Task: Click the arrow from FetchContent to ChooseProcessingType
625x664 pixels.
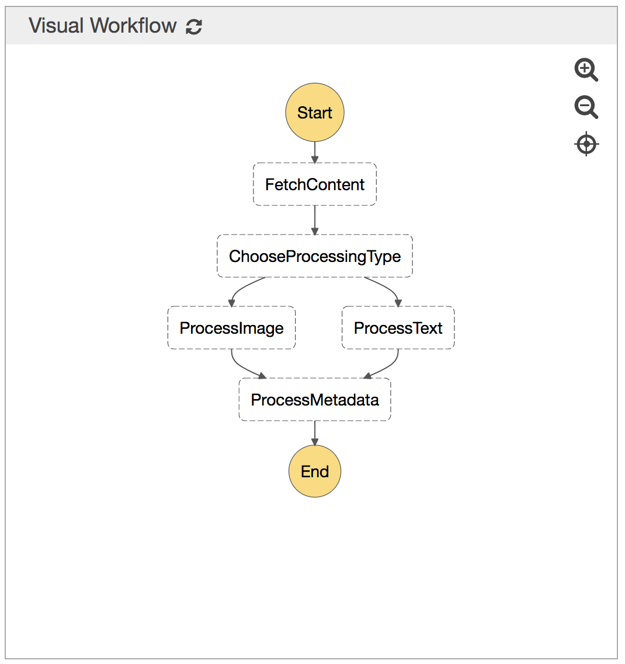Action: pyautogui.click(x=315, y=221)
